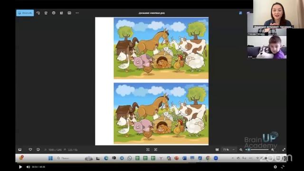Delete the image with the trash icon

[46, 13]
